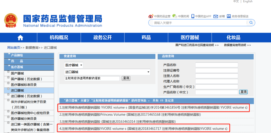Open the WeChat 中国药闻 icon link

(175, 16)
